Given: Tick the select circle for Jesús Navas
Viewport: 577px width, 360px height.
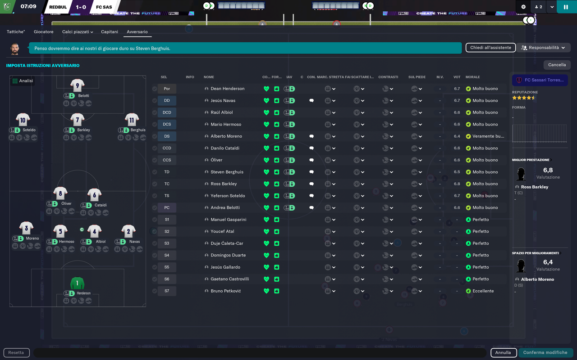Looking at the screenshot, I should coord(155,101).
